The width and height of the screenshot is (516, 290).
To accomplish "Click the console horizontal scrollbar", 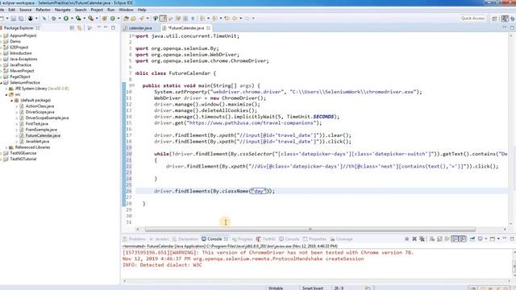I will [x=316, y=281].
